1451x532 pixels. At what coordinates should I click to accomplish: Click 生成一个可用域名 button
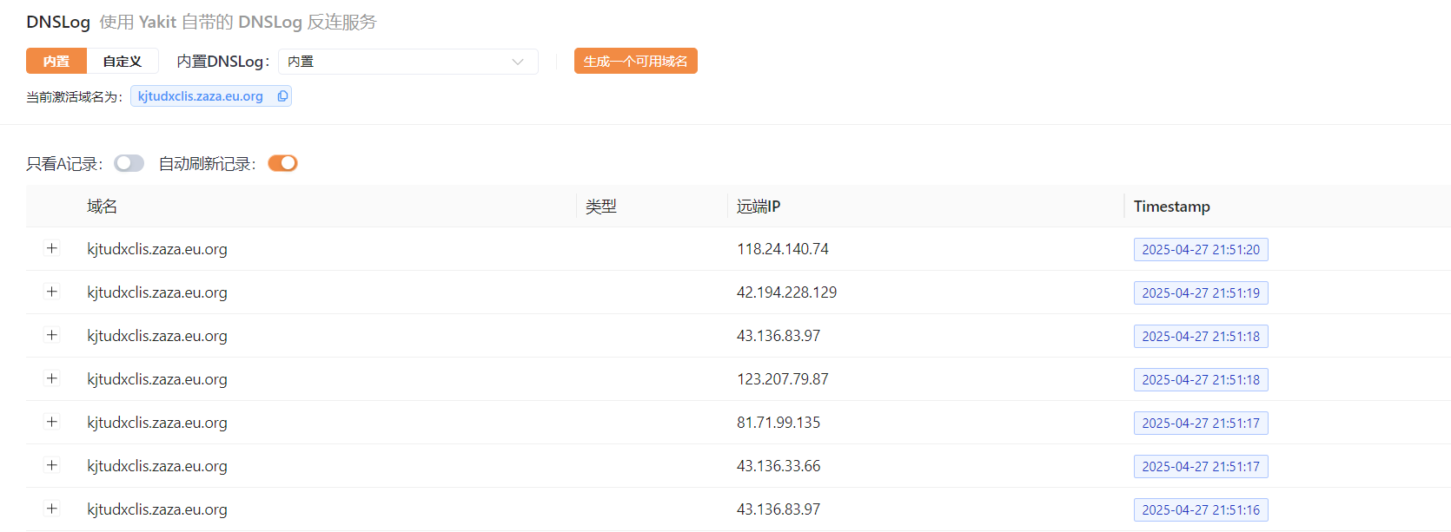(x=635, y=62)
